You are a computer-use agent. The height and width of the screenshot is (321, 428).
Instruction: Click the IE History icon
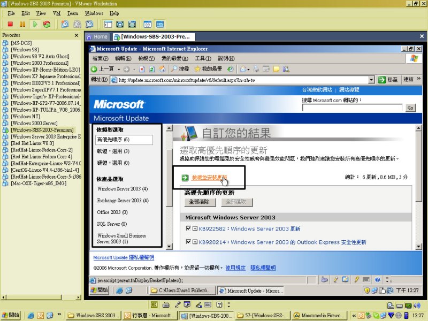click(231, 69)
